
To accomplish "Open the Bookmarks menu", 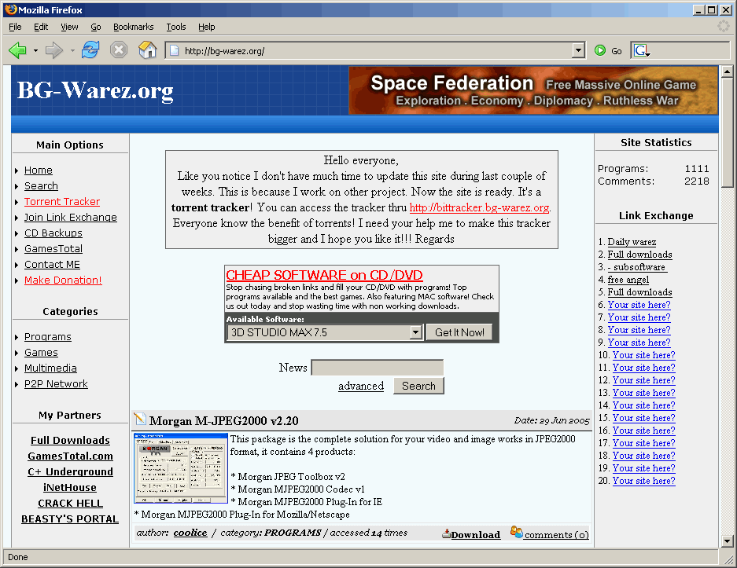I will [133, 27].
